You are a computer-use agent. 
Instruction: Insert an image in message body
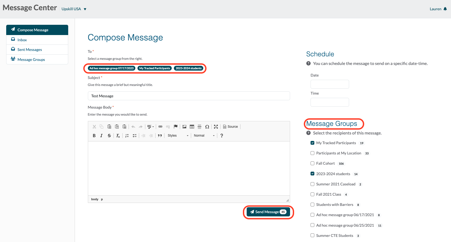point(184,127)
